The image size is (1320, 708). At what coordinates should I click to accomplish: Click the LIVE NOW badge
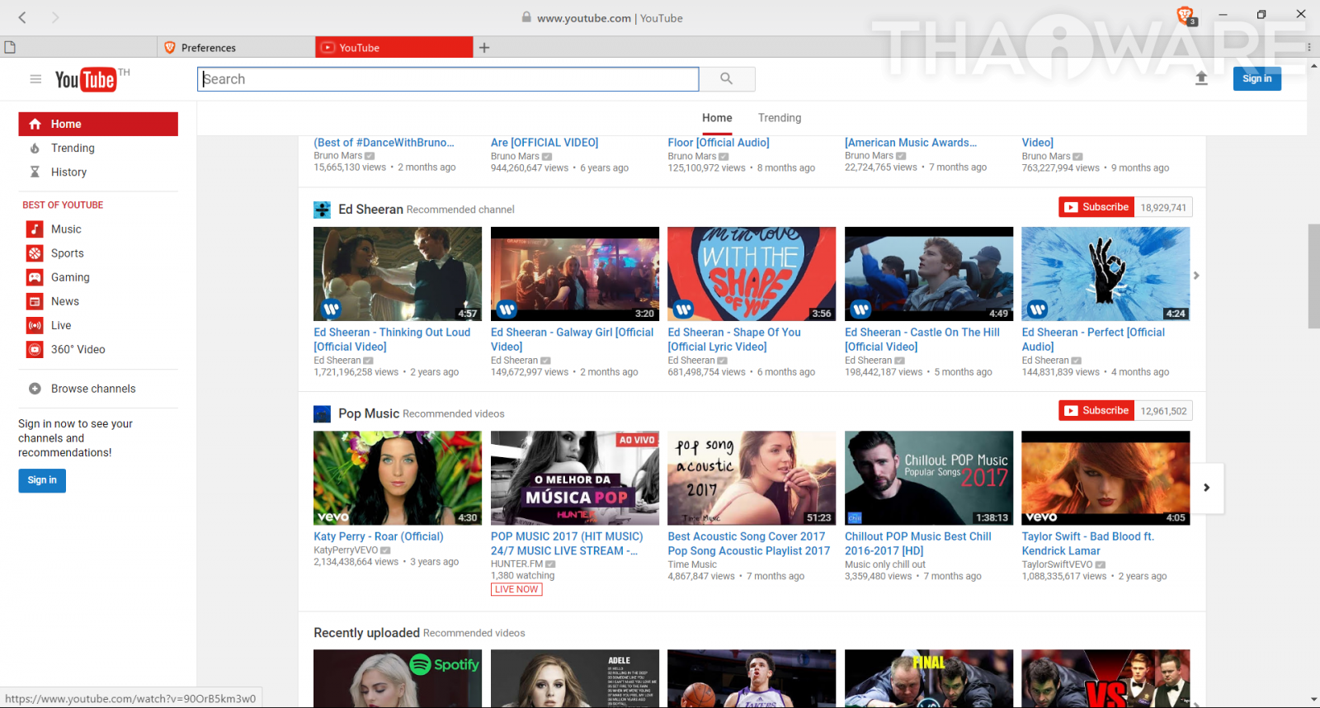(516, 589)
